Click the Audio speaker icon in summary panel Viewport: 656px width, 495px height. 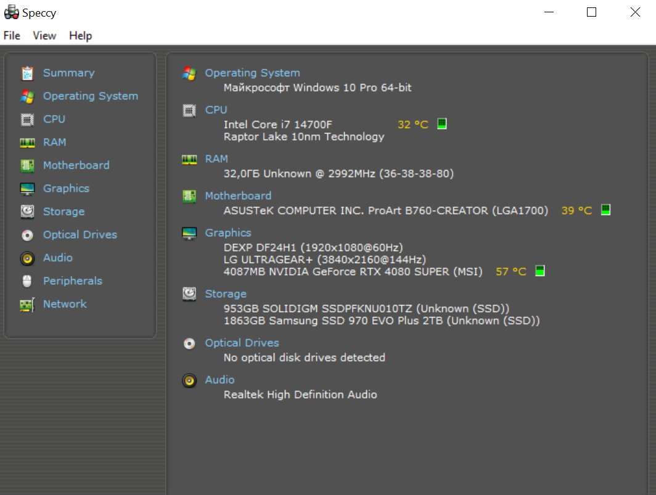189,381
